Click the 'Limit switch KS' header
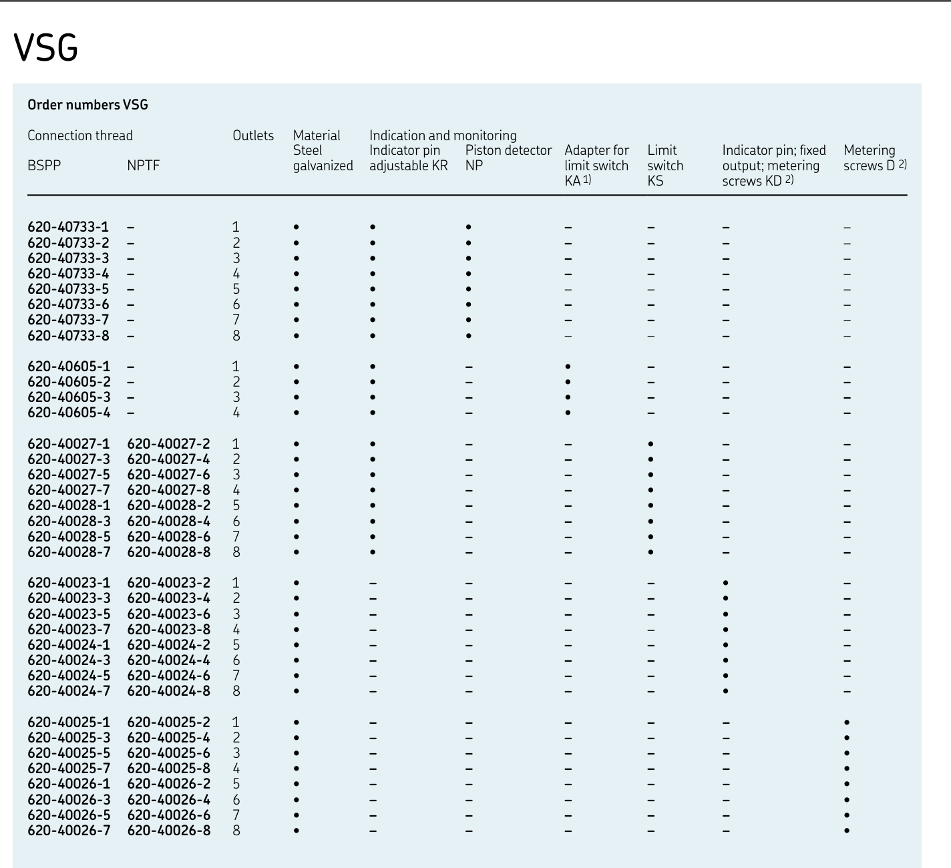The height and width of the screenshot is (868, 951). coord(665,166)
